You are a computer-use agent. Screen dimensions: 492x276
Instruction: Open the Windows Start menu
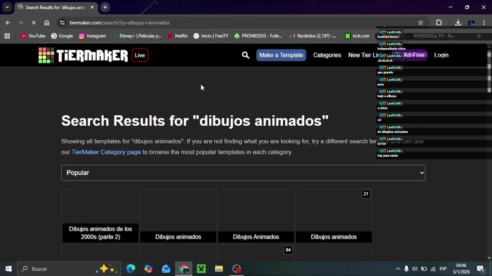(8, 269)
